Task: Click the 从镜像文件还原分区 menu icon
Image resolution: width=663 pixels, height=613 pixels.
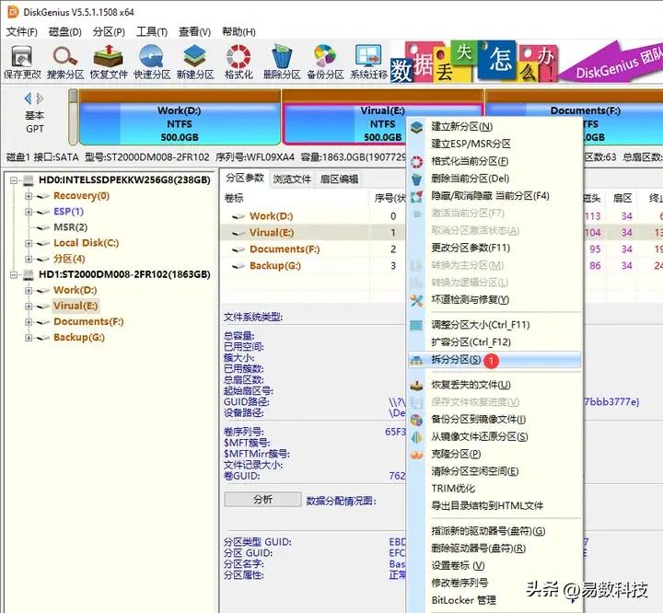Action: point(416,437)
